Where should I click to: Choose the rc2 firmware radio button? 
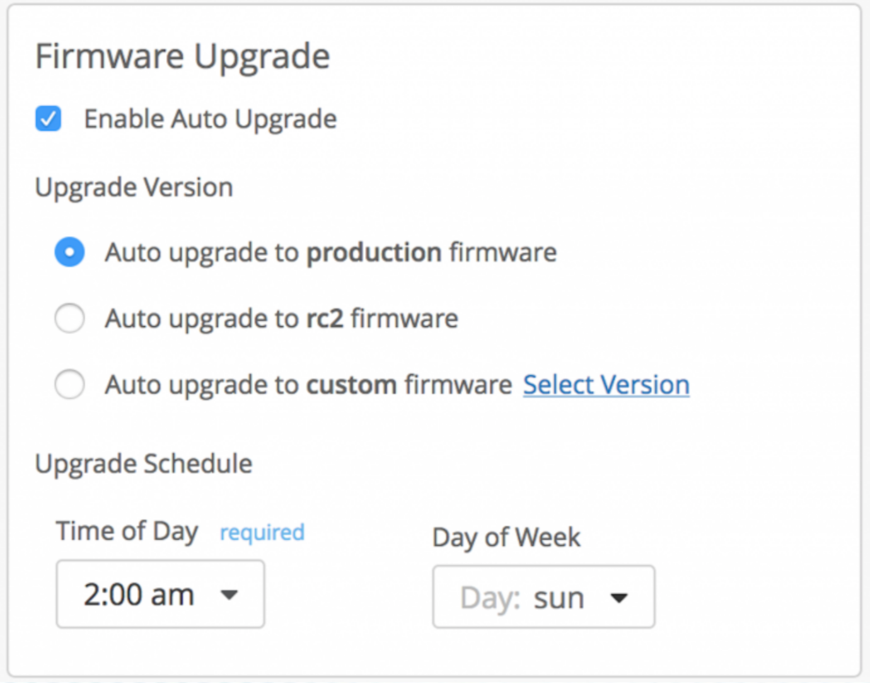69,318
